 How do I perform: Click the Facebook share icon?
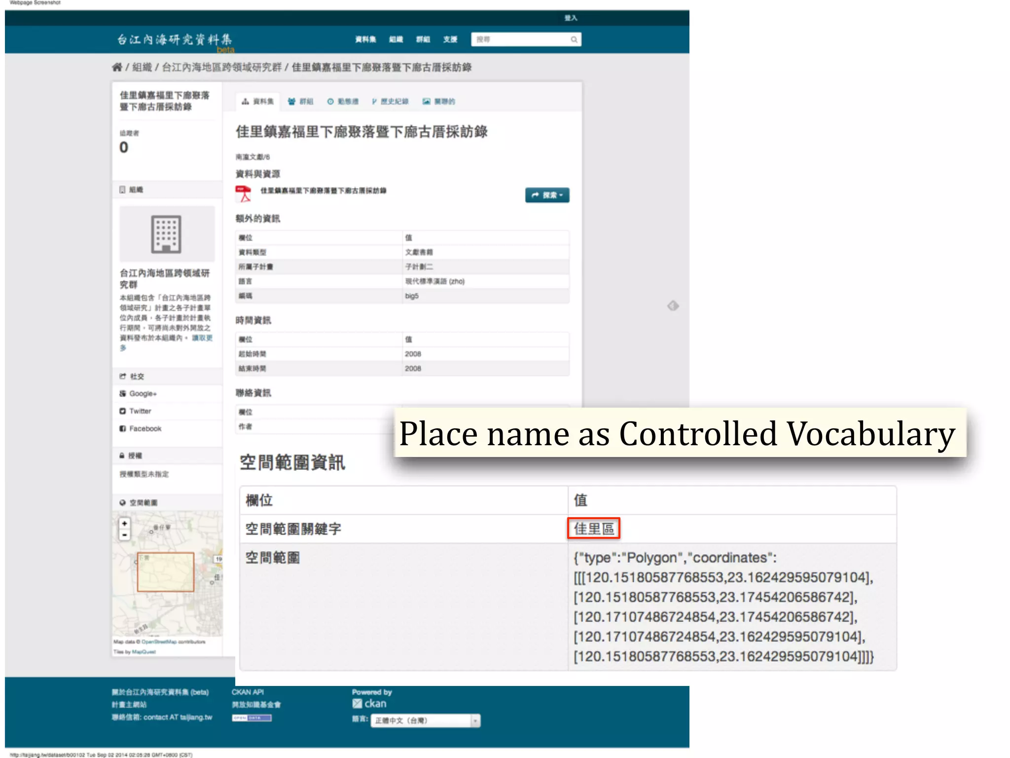[123, 428]
